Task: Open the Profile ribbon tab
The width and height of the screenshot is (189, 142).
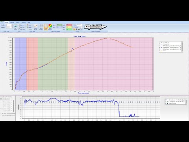Action: (x=6, y=22)
